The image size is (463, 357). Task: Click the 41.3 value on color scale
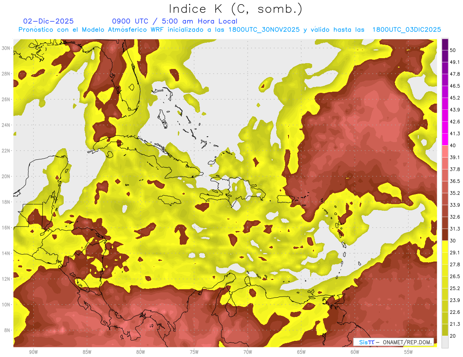(x=455, y=134)
